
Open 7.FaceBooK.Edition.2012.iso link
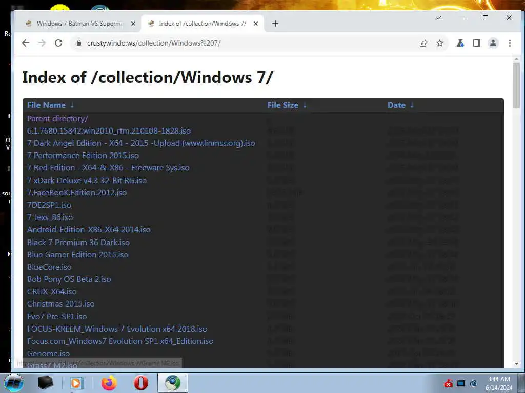pos(77,193)
